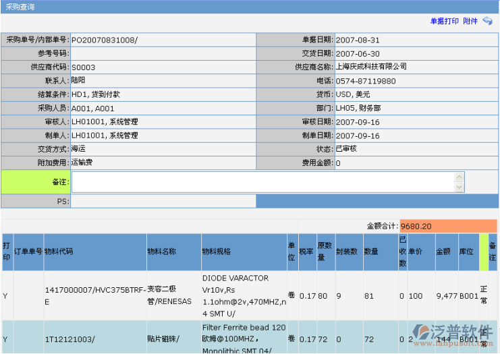Select the Filter Ferrite bead specification cell

(244, 338)
